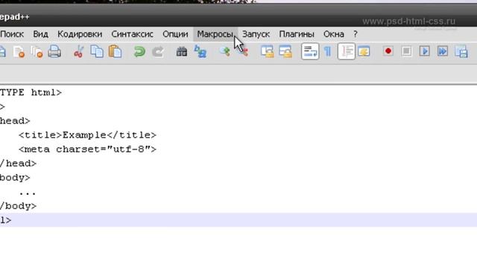The image size is (477, 268).
Task: Save the currently recorded macro
Action: pyautogui.click(x=461, y=51)
